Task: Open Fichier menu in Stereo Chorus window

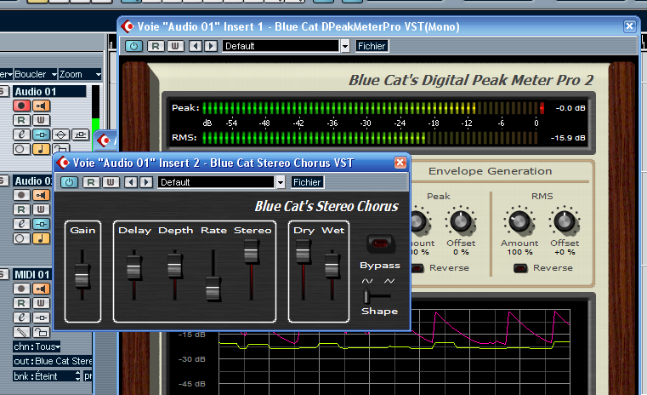Action: [307, 182]
